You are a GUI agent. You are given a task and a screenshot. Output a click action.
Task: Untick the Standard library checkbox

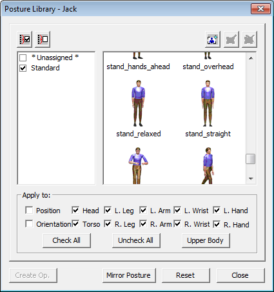[23, 68]
